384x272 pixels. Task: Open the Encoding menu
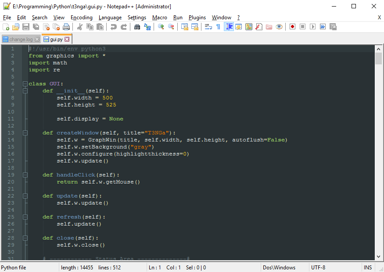point(82,18)
